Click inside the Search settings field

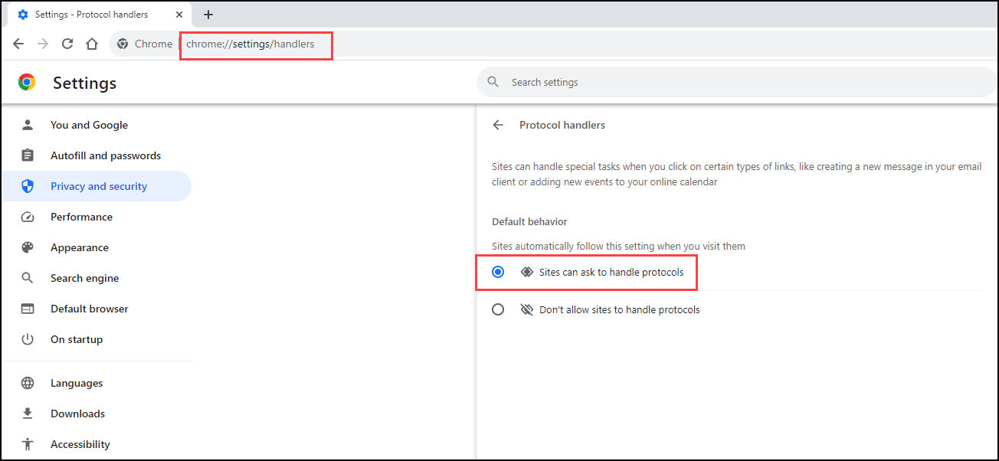(x=735, y=82)
